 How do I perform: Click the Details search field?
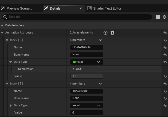point(77,17)
